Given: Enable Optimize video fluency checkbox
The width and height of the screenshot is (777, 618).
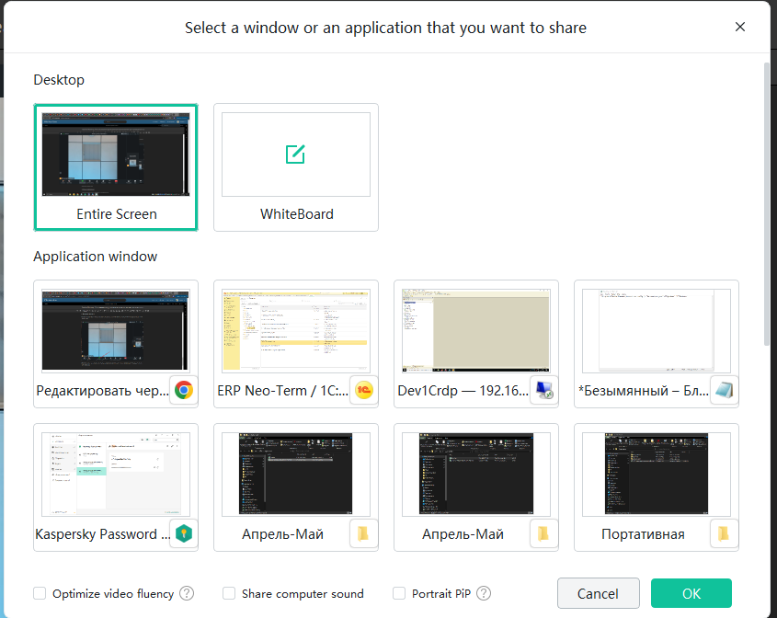Looking at the screenshot, I should 40,593.
